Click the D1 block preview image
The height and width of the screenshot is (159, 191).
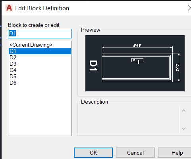[135, 63]
